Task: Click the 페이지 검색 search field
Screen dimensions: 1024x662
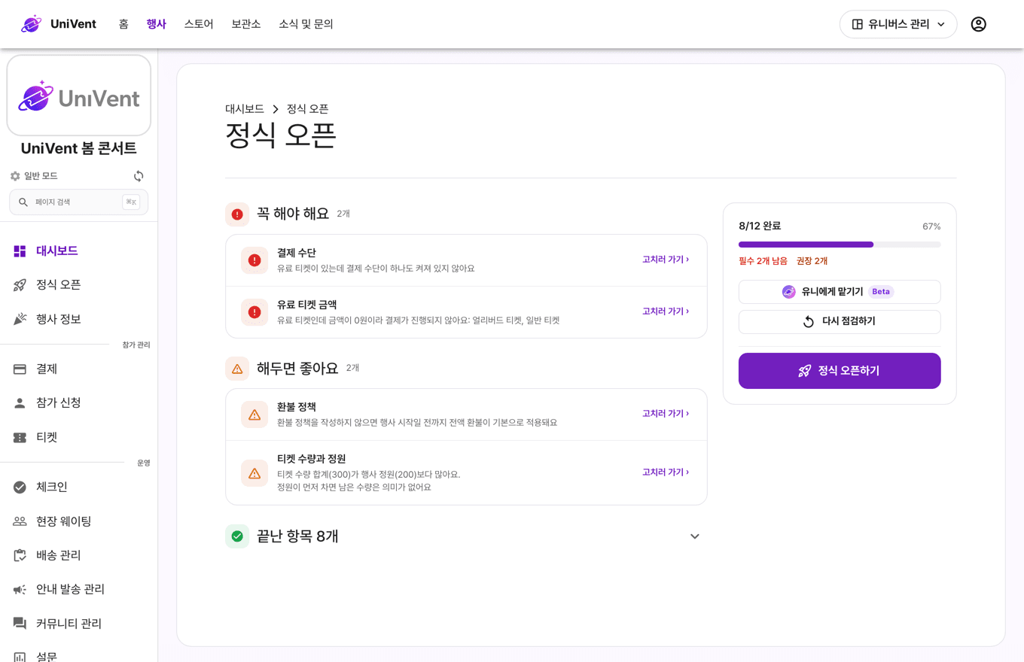Action: point(78,202)
